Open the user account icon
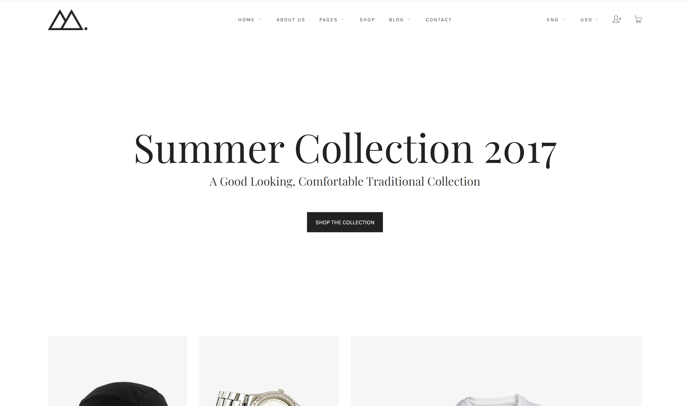Image resolution: width=688 pixels, height=406 pixels. pyautogui.click(x=617, y=19)
